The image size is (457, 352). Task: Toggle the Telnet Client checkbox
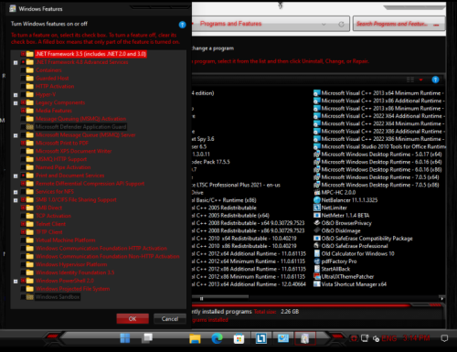click(x=23, y=224)
